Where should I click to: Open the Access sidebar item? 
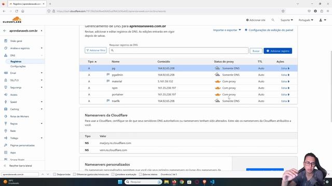point(14,95)
